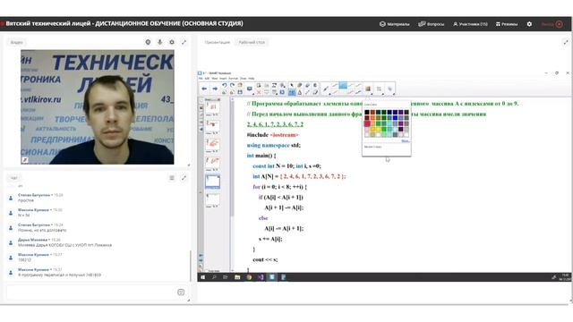Click the webcam video feed

pyautogui.click(x=98, y=107)
